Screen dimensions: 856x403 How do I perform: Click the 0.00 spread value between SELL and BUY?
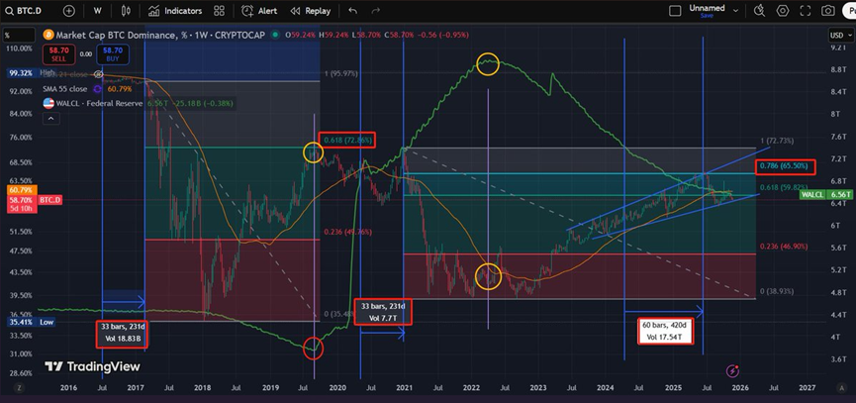pos(86,54)
